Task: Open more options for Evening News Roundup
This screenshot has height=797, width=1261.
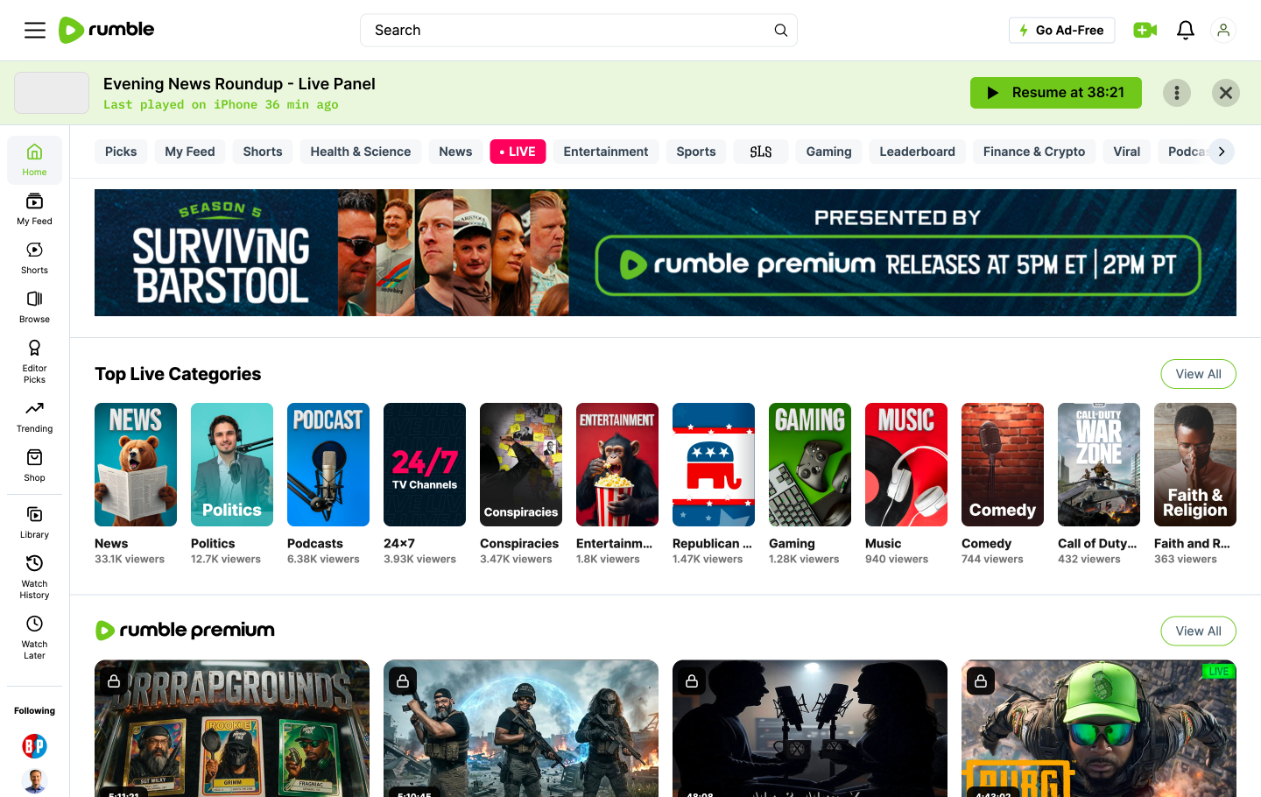Action: click(x=1177, y=93)
